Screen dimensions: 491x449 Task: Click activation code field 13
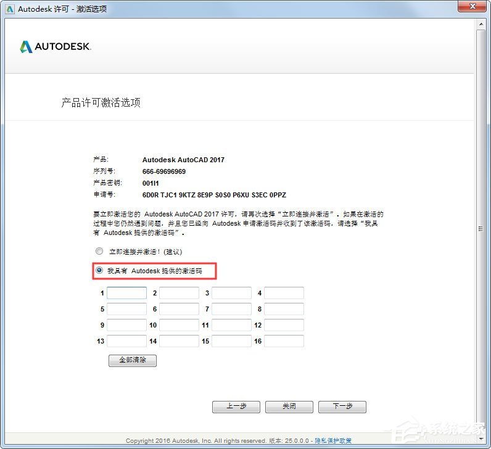pos(126,341)
